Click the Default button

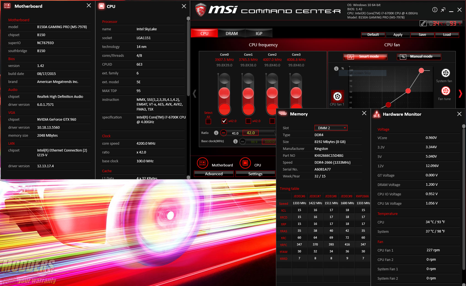(373, 34)
